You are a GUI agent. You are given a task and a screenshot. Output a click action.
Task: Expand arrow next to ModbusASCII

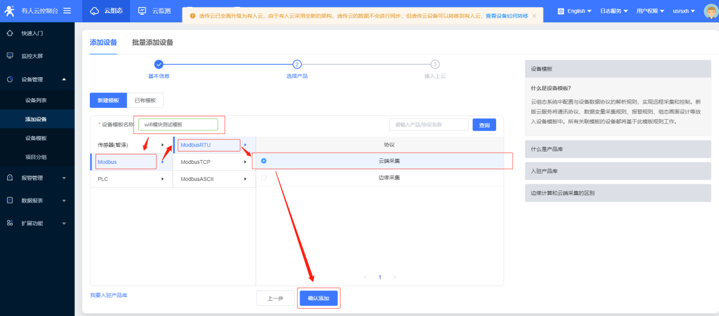point(246,179)
